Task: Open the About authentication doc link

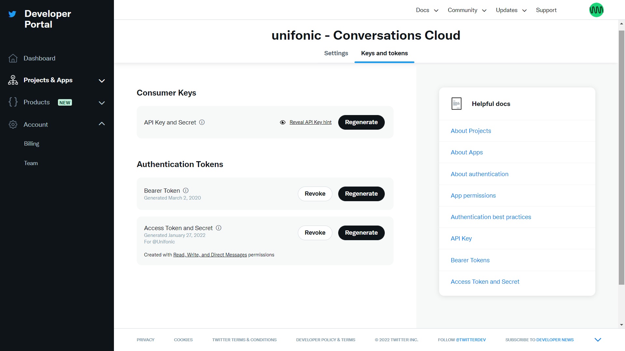Action: pos(479,174)
